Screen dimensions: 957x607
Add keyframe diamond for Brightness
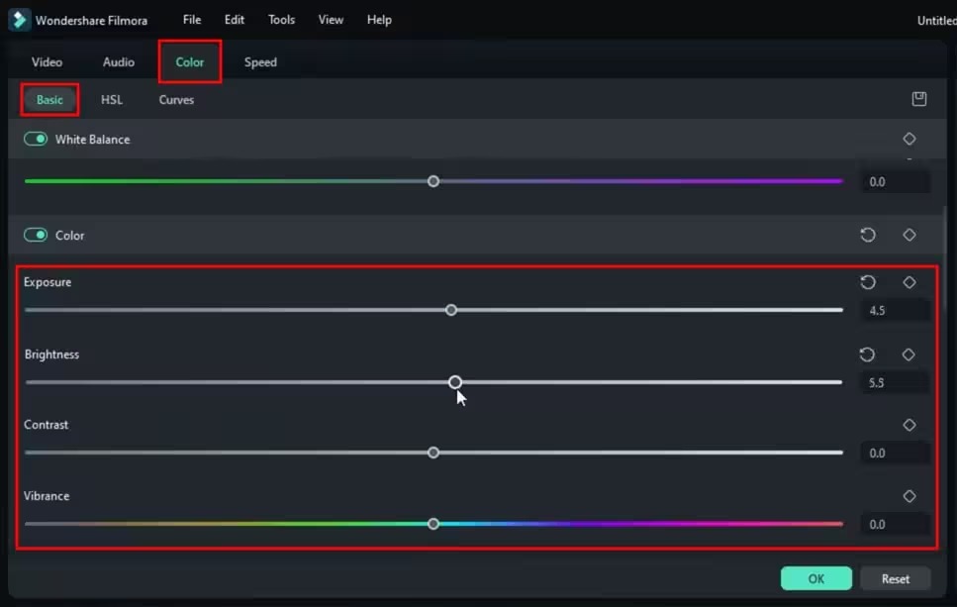(909, 354)
